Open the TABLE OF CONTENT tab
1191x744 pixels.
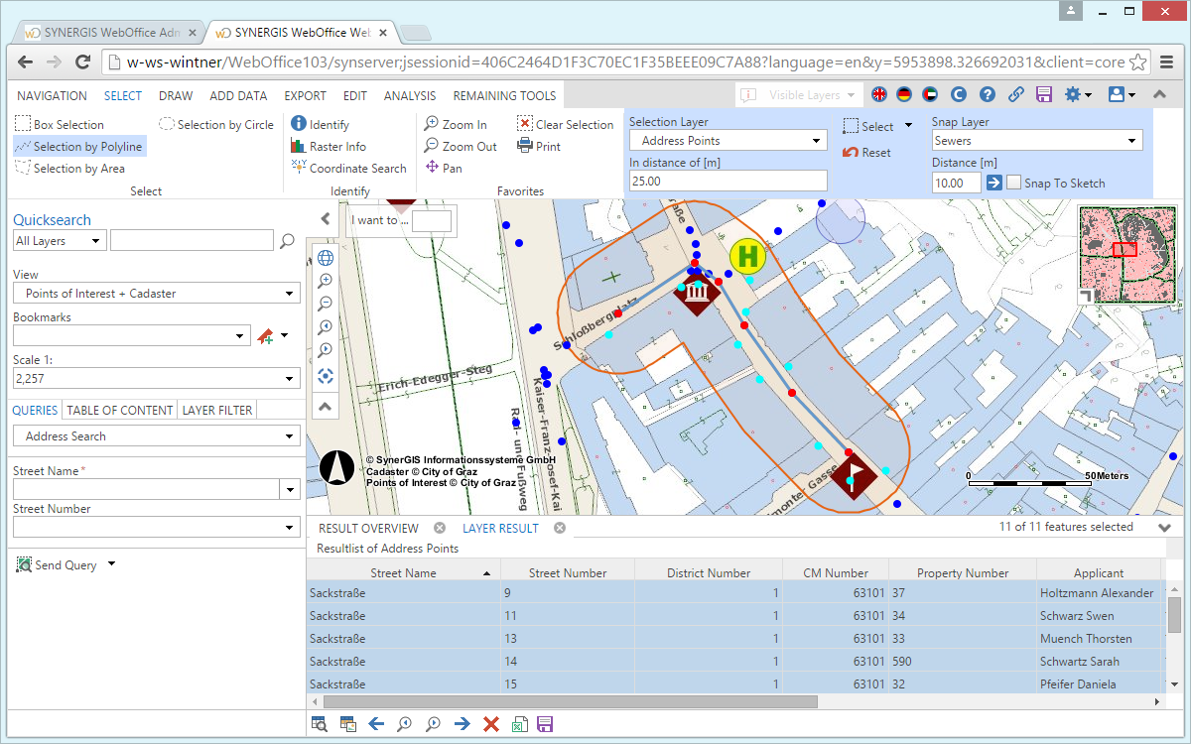(x=118, y=410)
